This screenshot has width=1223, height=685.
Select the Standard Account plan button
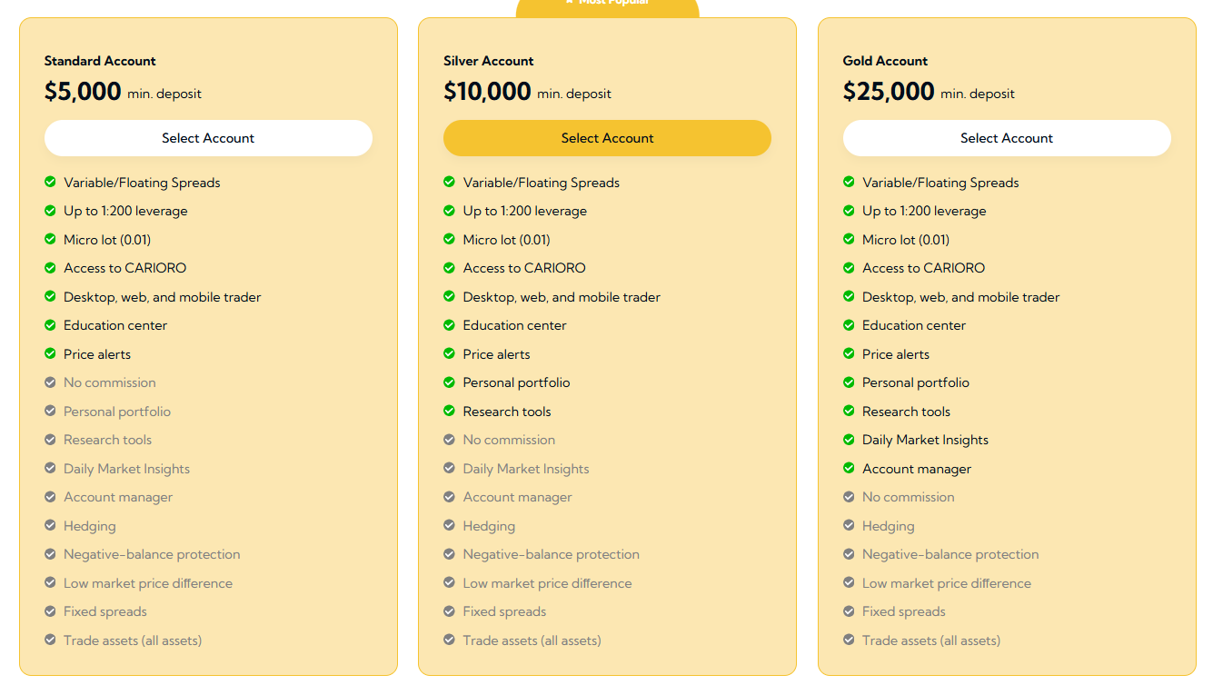pyautogui.click(x=208, y=138)
